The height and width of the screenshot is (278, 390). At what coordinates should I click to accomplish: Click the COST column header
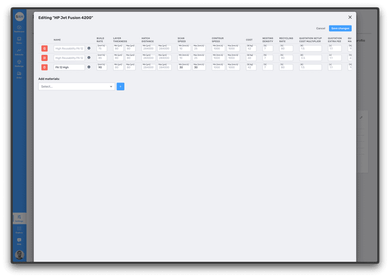coord(249,40)
